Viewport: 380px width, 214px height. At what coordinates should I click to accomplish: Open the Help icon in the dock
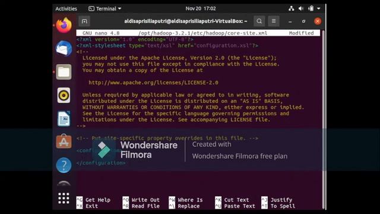coord(64,165)
